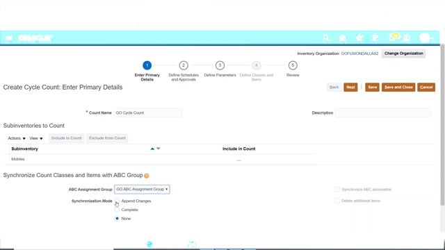Viewport: 445px width, 250px height.
Task: Click the Include in Count column header
Action: tap(238, 149)
